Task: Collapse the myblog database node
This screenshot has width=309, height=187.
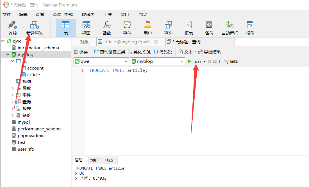Action: pos(8,54)
